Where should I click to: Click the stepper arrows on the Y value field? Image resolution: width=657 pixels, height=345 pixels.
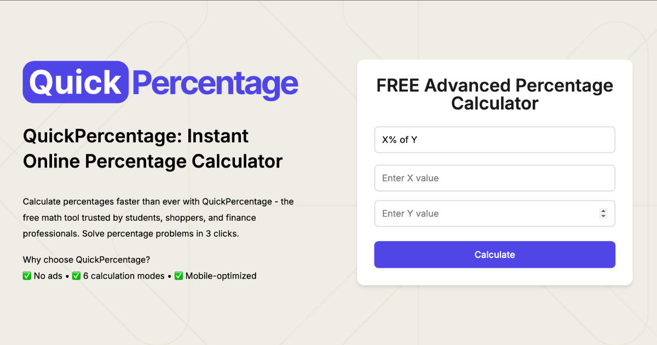604,214
